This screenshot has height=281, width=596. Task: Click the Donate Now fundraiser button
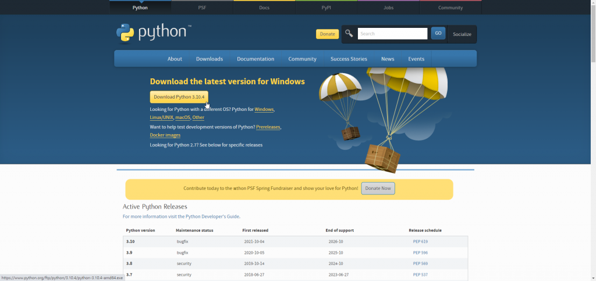tap(378, 188)
